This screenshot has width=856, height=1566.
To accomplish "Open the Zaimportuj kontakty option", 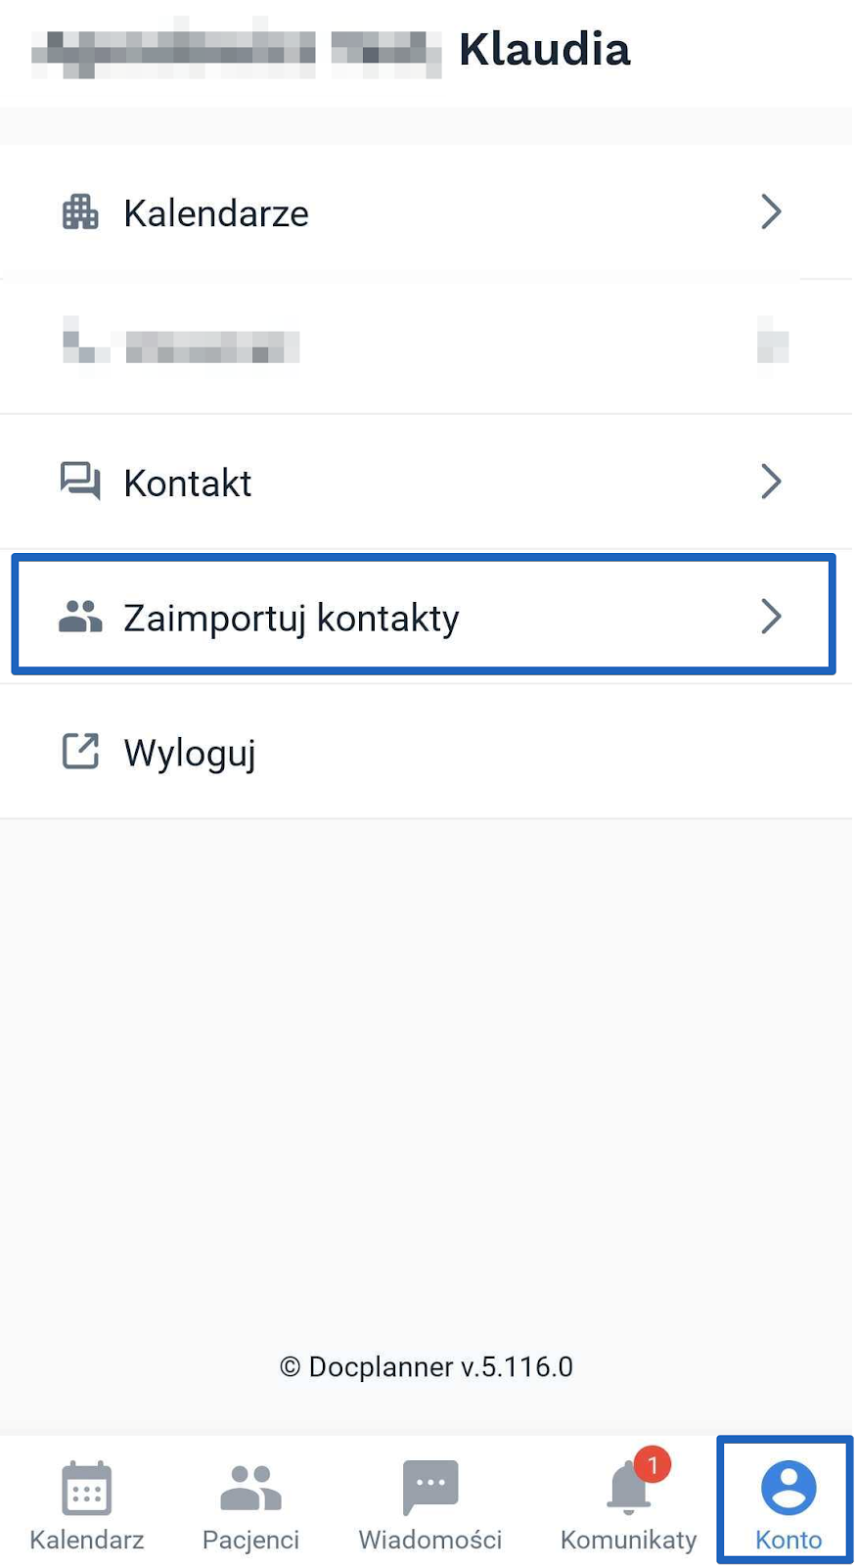I will tap(292, 617).
